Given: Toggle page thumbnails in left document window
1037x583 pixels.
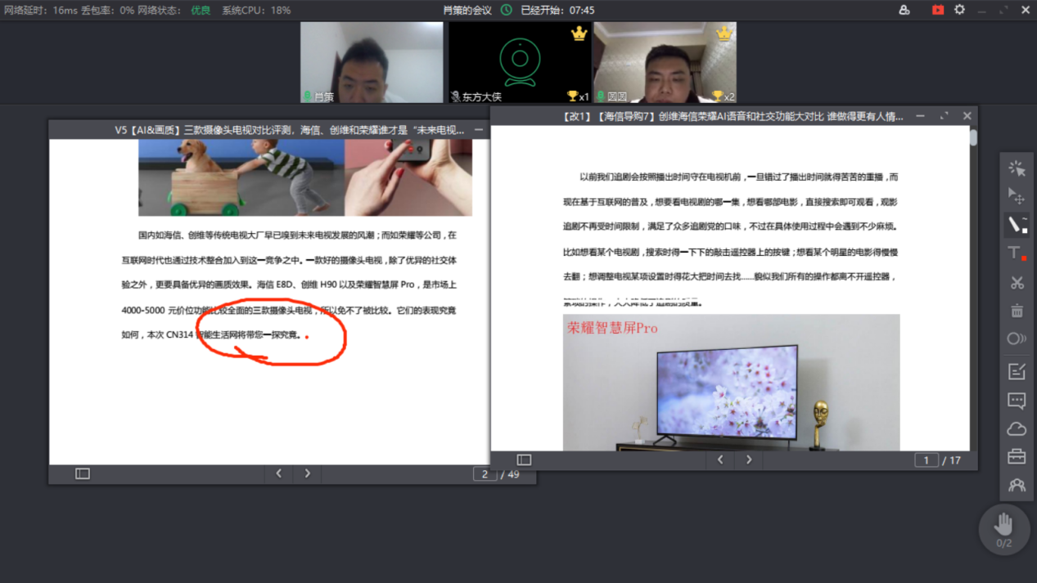Looking at the screenshot, I should tap(83, 473).
